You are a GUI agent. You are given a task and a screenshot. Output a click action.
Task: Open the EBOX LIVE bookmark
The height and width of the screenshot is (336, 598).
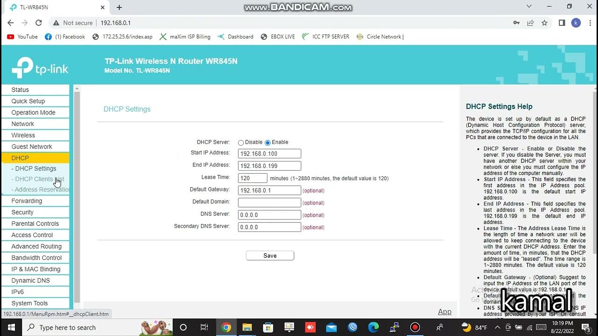point(278,36)
